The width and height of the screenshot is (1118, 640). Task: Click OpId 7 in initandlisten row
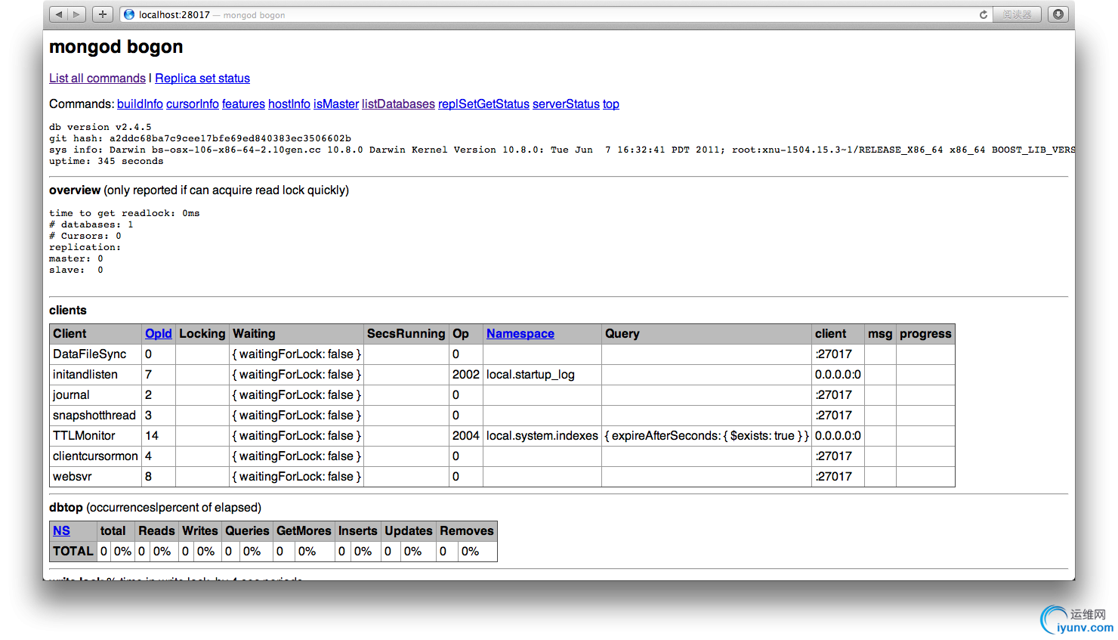coord(159,374)
